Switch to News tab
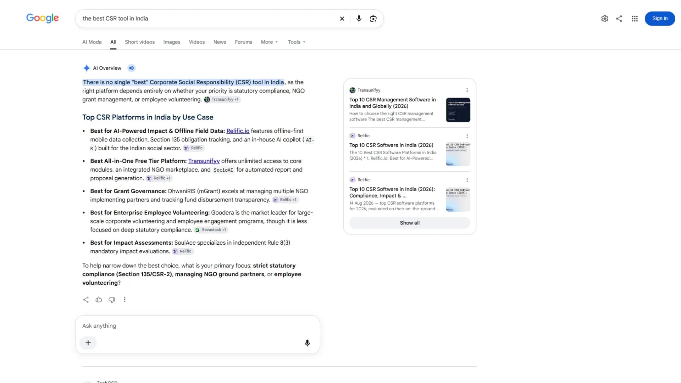 click(x=220, y=42)
